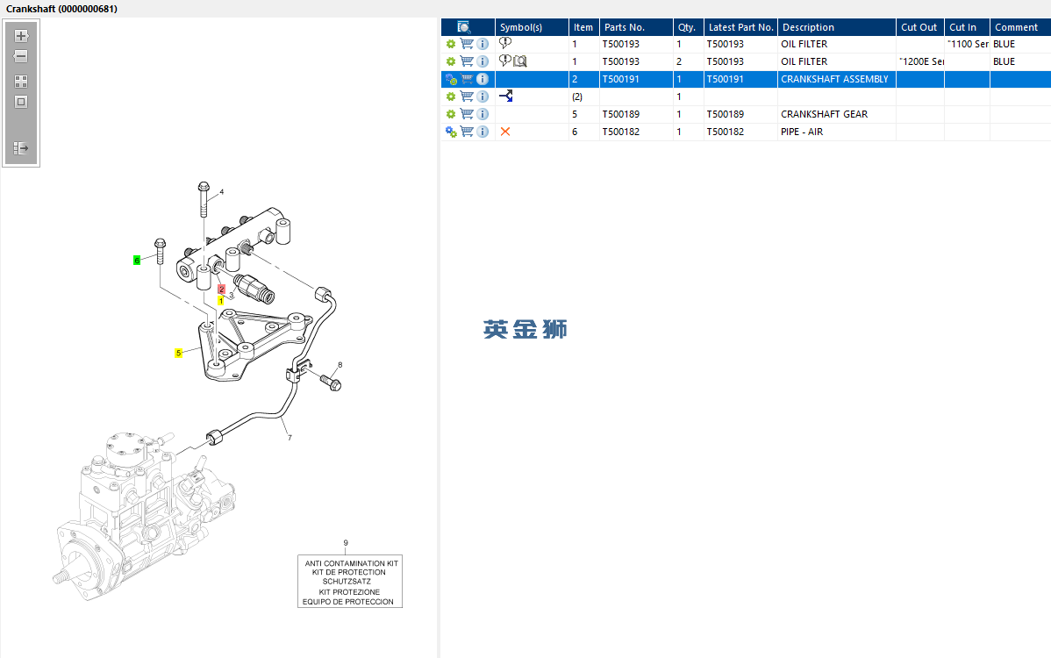Viewport: 1051px width, 658px height.
Task: Add OIL FILTER Qty 1 row to cart
Action: coord(467,44)
